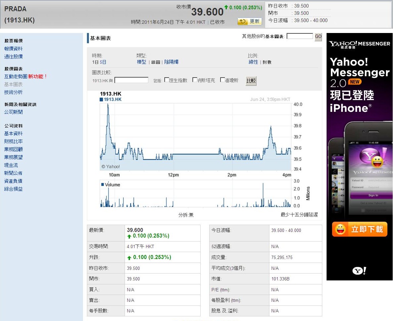Click the 基本圖表 section heading
393x321 pixels.
pos(100,38)
